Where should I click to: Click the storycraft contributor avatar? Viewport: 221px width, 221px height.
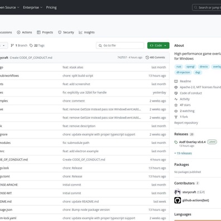click(x=177, y=192)
